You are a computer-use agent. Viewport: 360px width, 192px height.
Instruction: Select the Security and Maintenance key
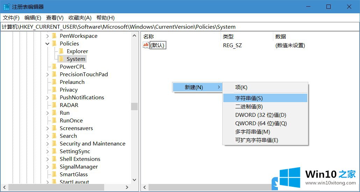(93, 144)
